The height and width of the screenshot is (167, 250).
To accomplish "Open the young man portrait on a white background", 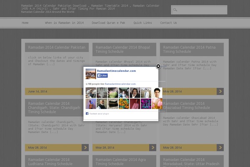I will [157, 93].
